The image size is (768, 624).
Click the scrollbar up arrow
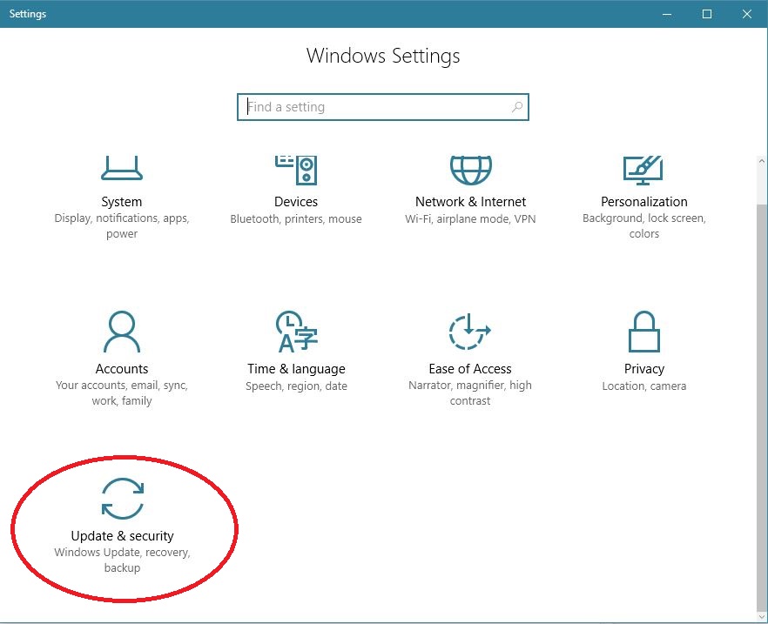click(x=762, y=160)
